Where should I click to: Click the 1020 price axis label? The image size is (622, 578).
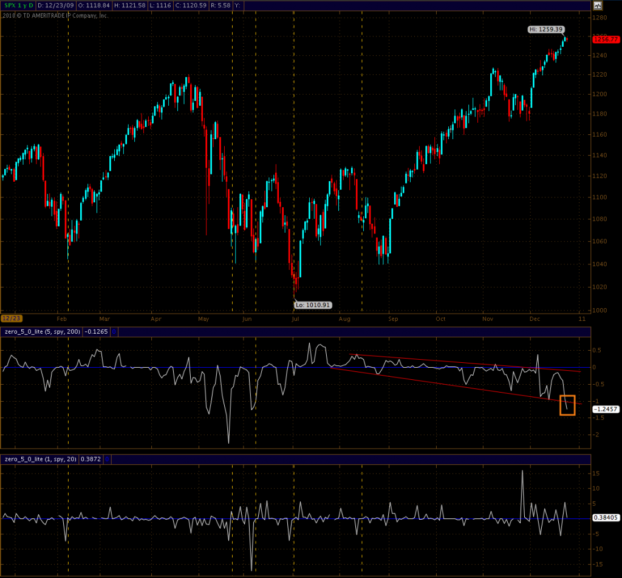coord(600,287)
